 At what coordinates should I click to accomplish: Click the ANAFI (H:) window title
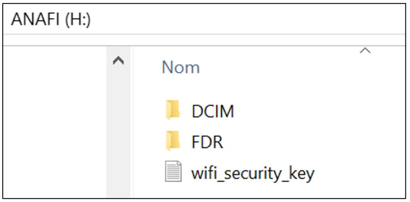[x=51, y=19]
